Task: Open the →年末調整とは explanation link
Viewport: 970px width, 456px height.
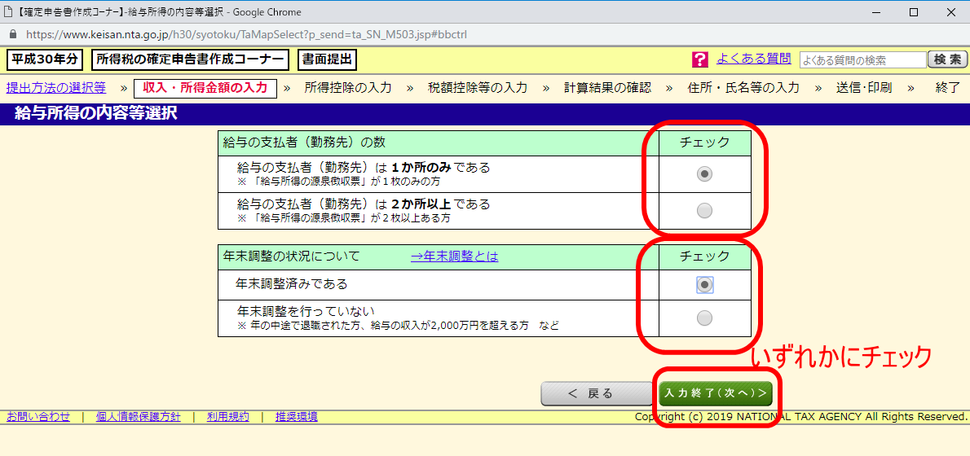Action: tap(454, 256)
